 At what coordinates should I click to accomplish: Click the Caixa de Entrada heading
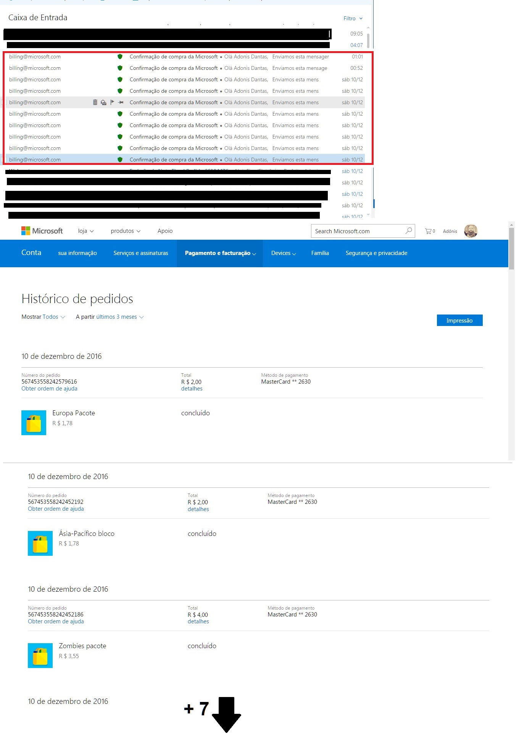tap(38, 18)
